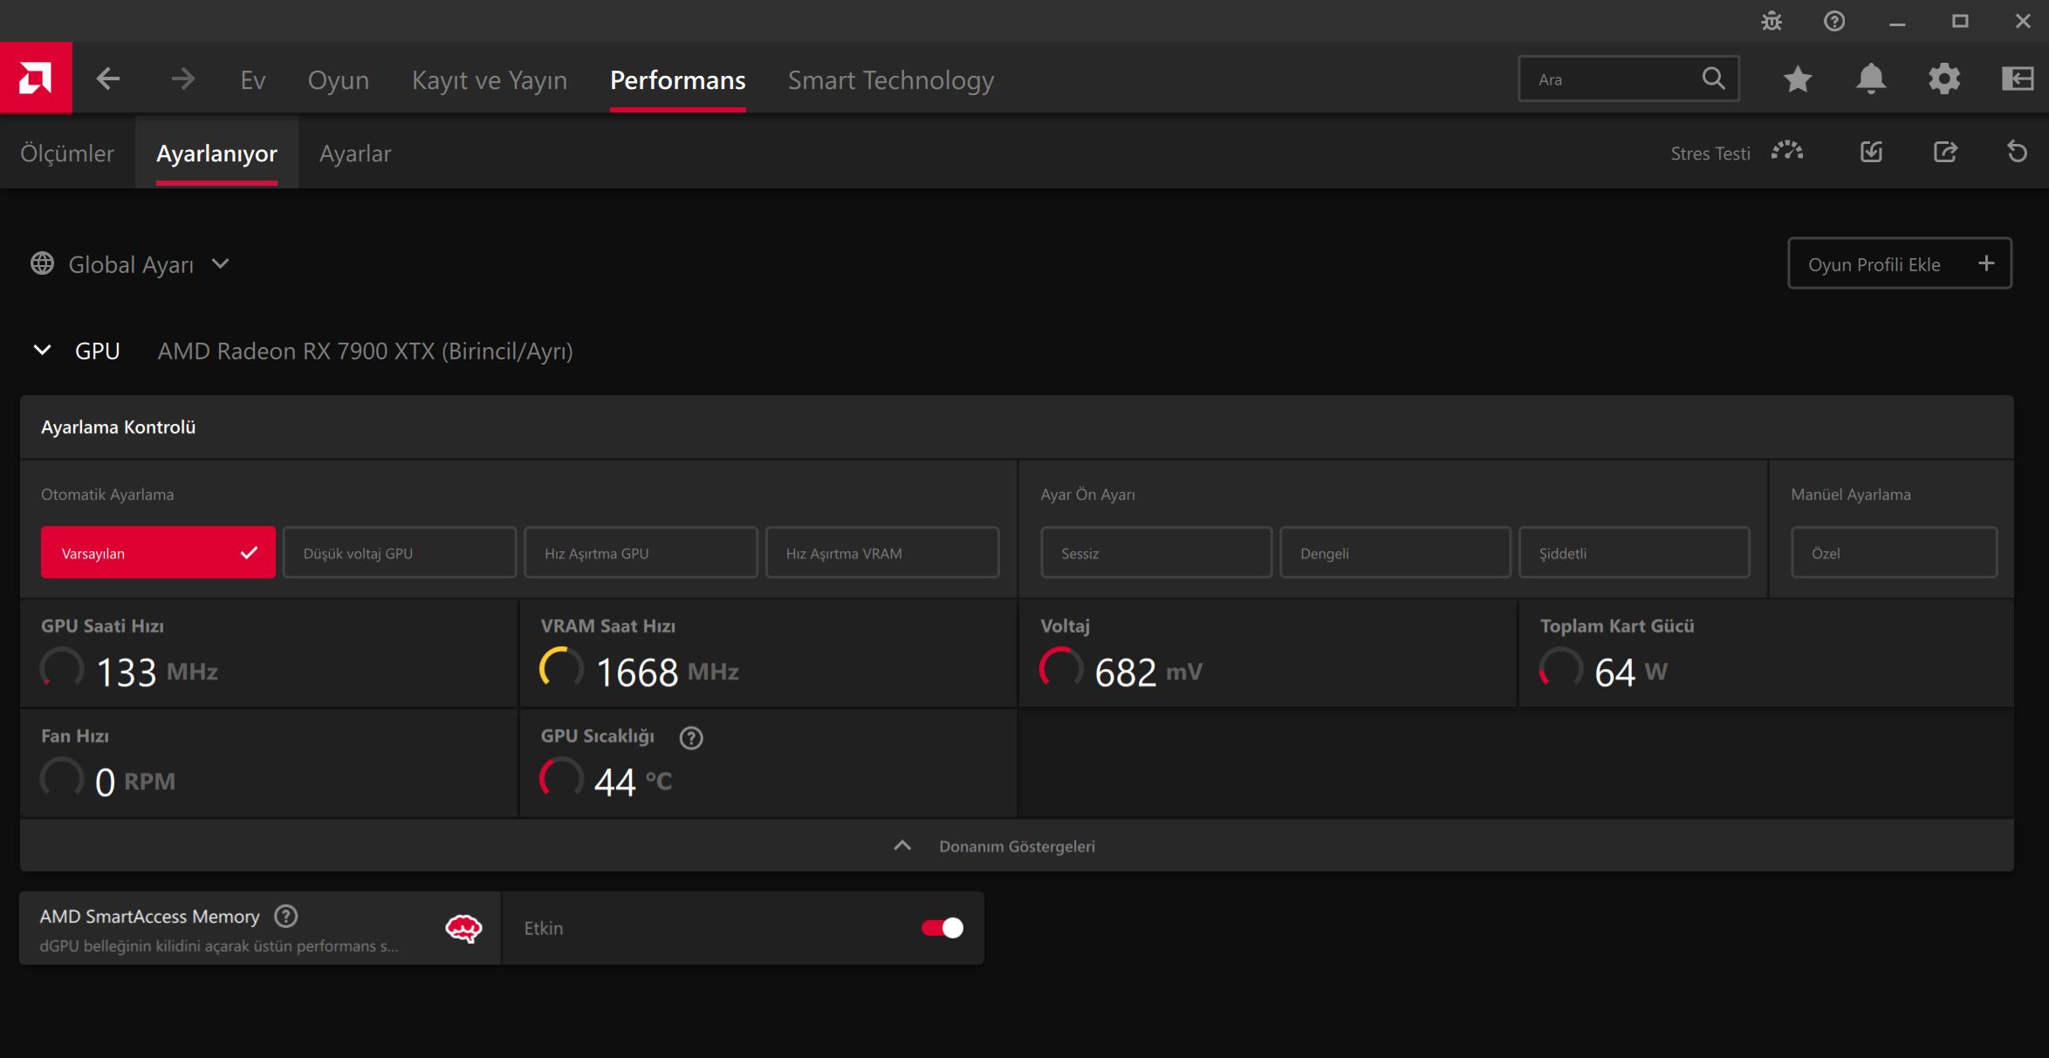Open notifications bell icon
Screen dimensions: 2049x1058
point(1871,79)
